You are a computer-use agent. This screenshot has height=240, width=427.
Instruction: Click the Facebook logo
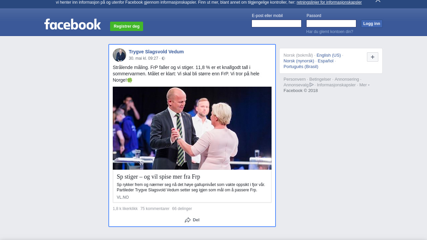click(73, 24)
